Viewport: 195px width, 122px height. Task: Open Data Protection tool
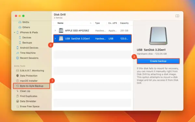point(29,76)
